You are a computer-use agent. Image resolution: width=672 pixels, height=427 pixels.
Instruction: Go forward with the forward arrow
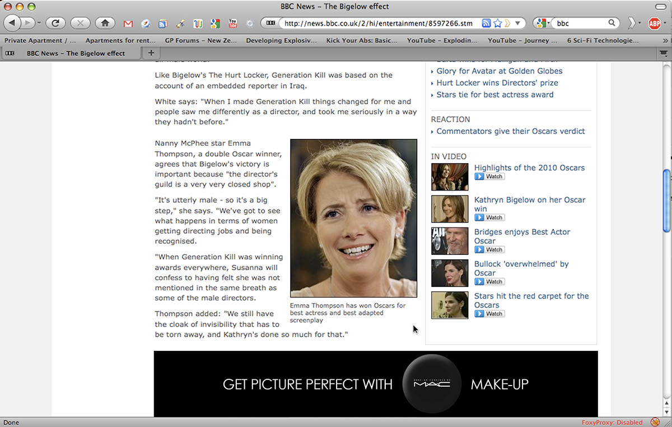28,23
